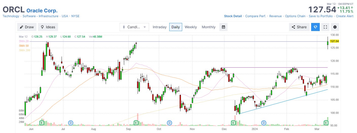Open the calendar date range picker
Image resolution: width=357 pixels, height=133 pixels.
click(x=223, y=27)
